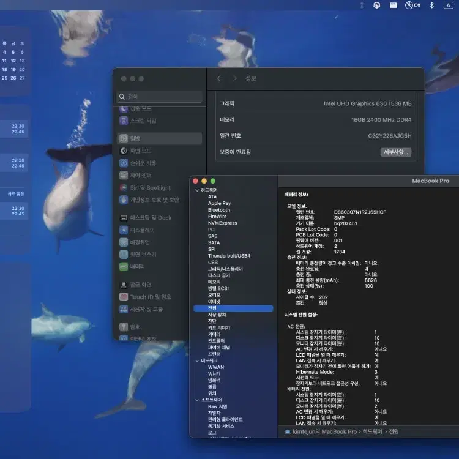Select 프린터 in hardware list
Image resolution: width=459 pixels, height=459 pixels.
pyautogui.click(x=214, y=354)
